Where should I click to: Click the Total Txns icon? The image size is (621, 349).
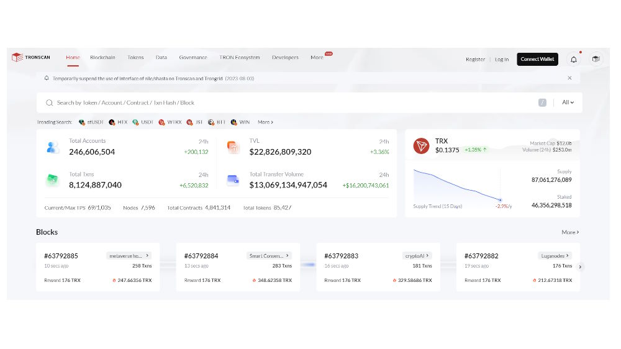click(52, 180)
